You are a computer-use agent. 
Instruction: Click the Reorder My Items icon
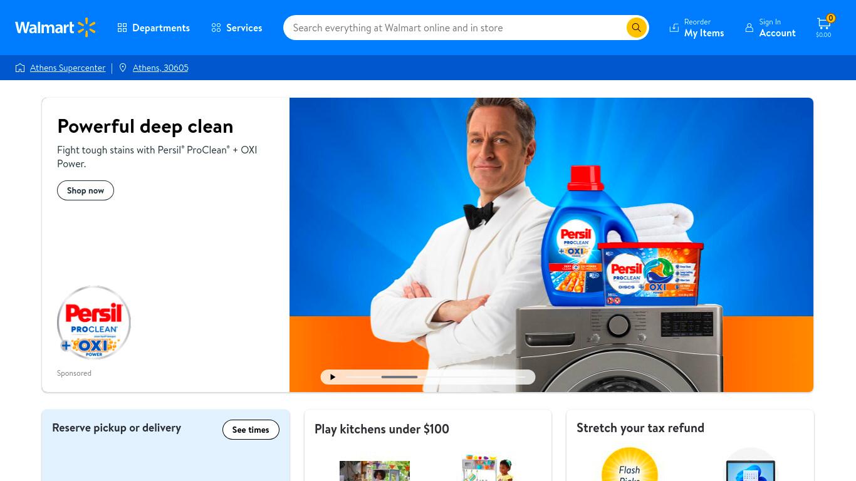(674, 28)
